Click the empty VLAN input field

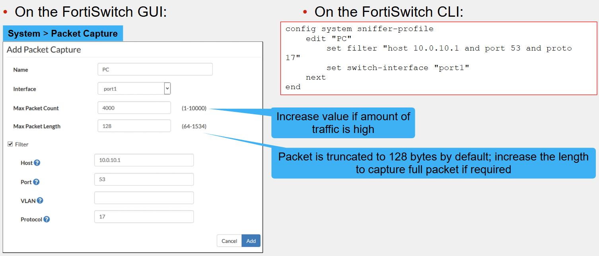click(x=144, y=198)
